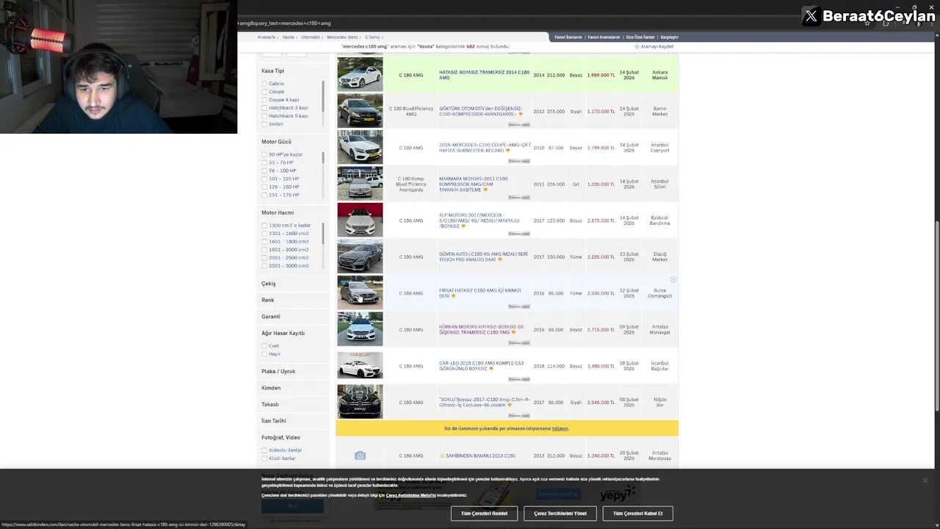Click the star icon beside Aramayı Kaydet

pos(636,46)
